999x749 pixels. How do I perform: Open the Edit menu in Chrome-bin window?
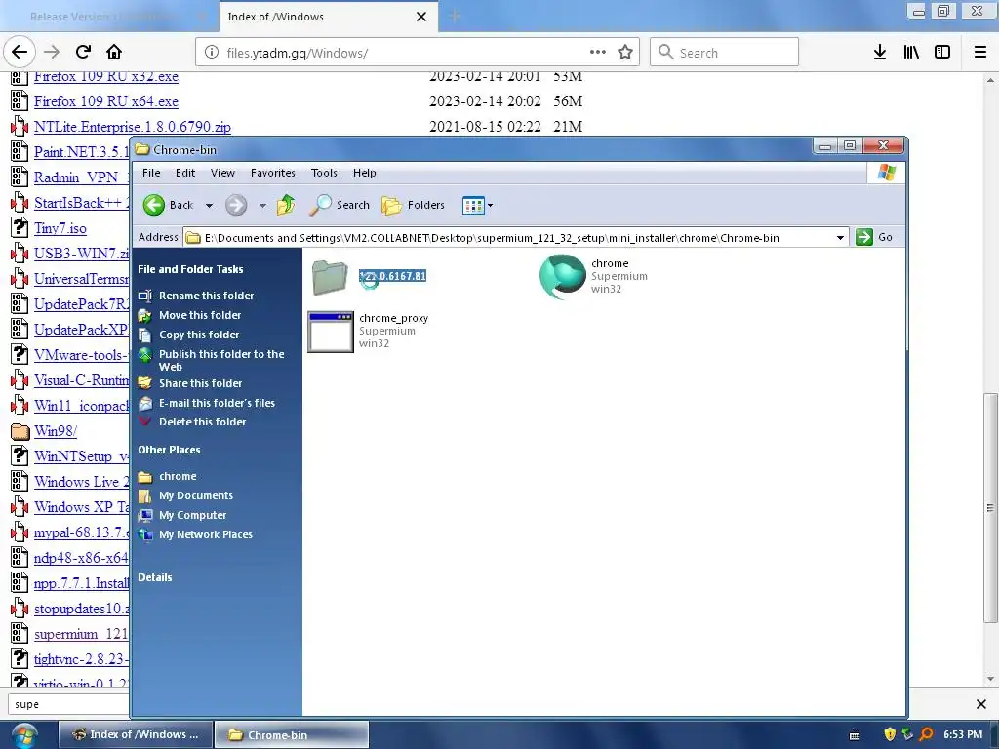click(x=185, y=173)
